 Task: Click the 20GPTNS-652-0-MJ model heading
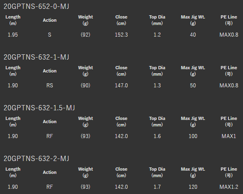tap(36, 6)
